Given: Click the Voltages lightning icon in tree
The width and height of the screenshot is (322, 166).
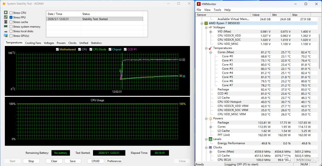Looking at the screenshot, I should click(x=210, y=27).
